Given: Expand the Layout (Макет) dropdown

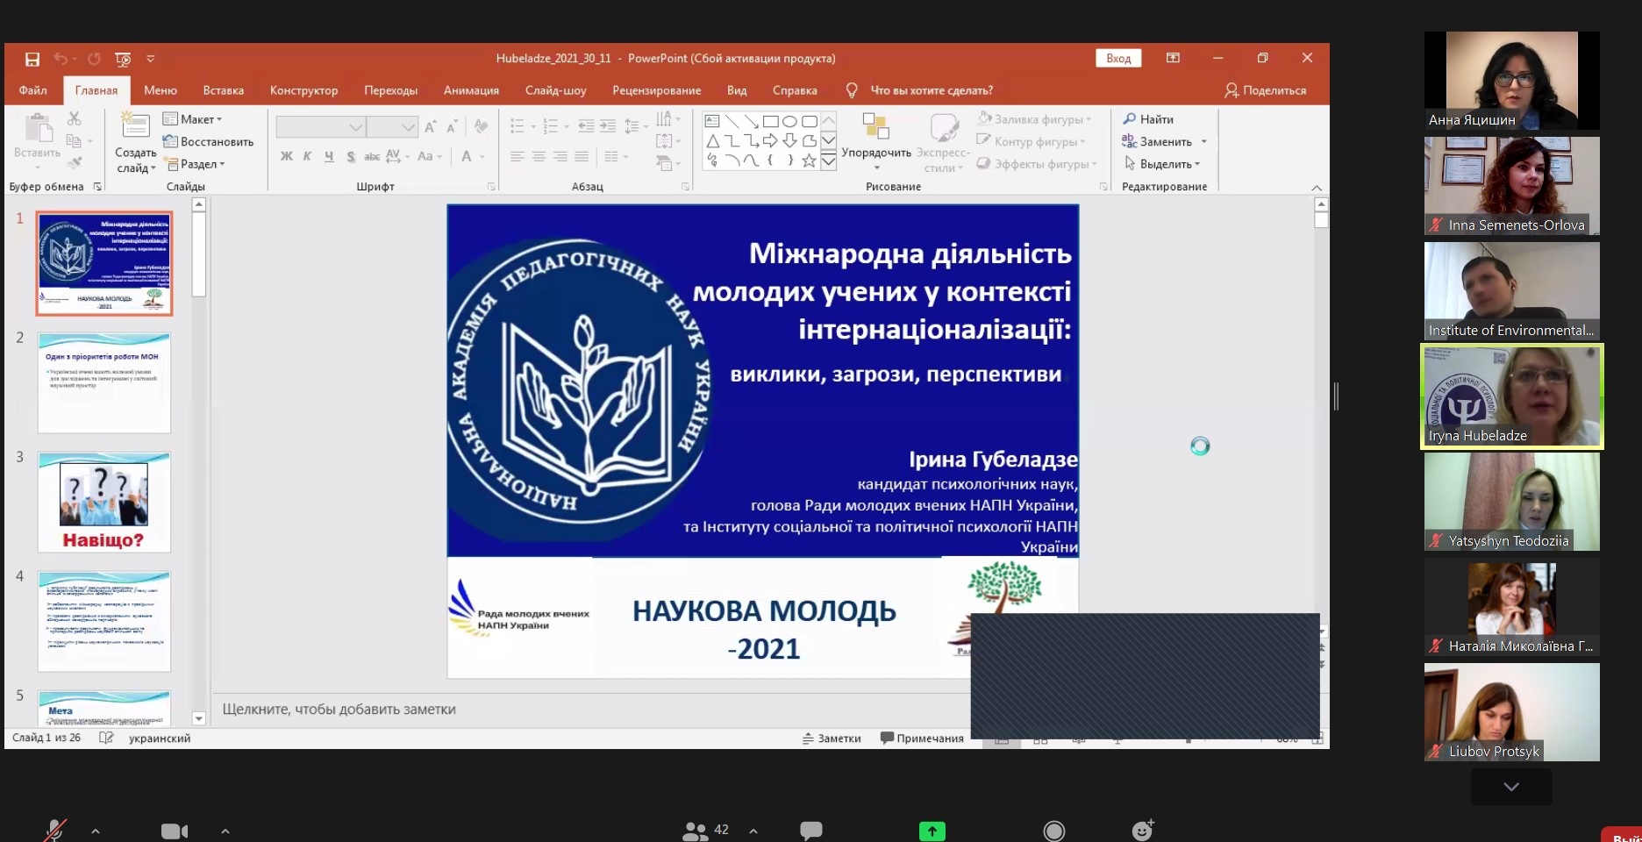Looking at the screenshot, I should click(193, 119).
